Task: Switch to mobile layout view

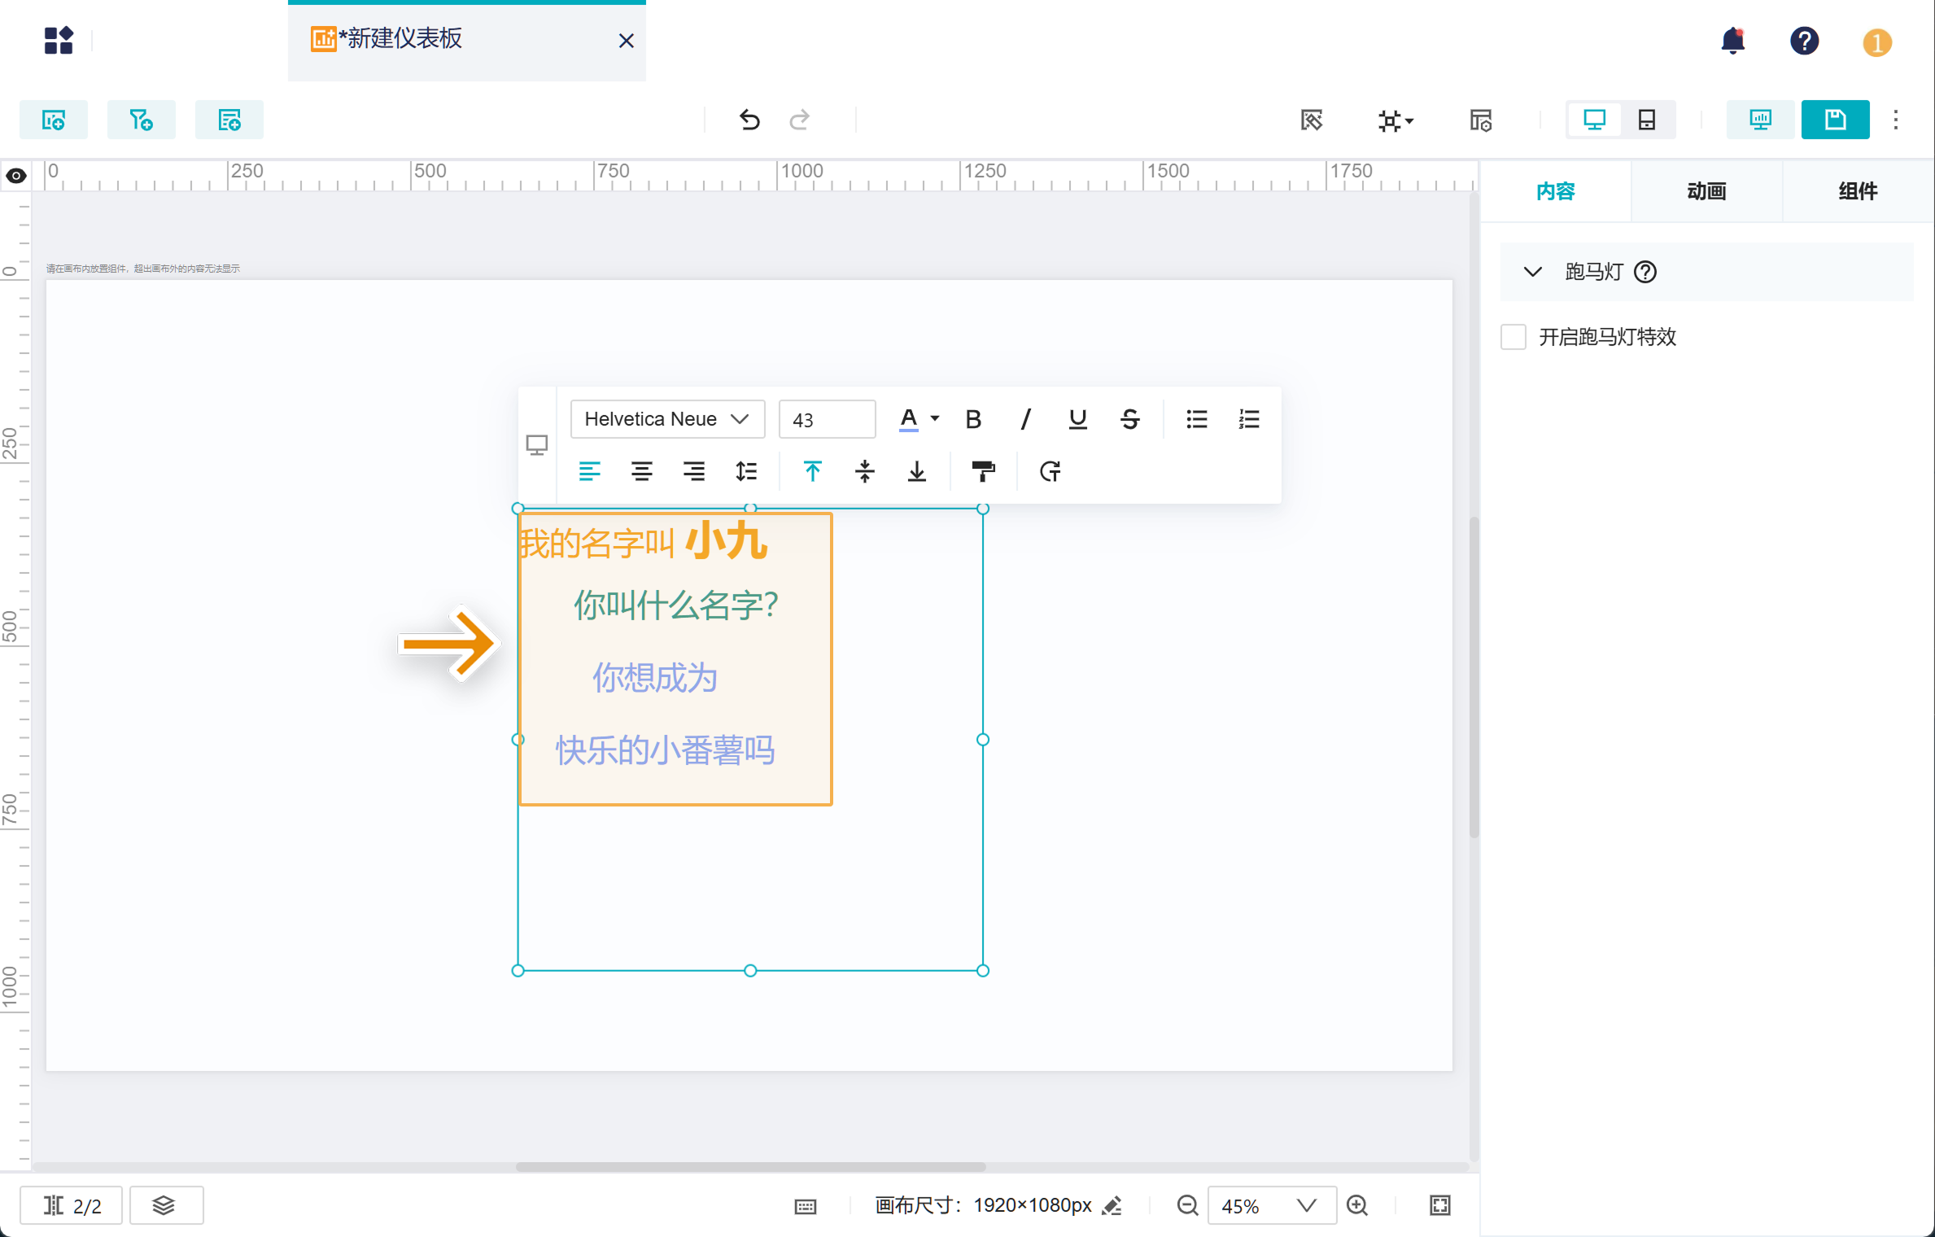Action: [x=1647, y=120]
